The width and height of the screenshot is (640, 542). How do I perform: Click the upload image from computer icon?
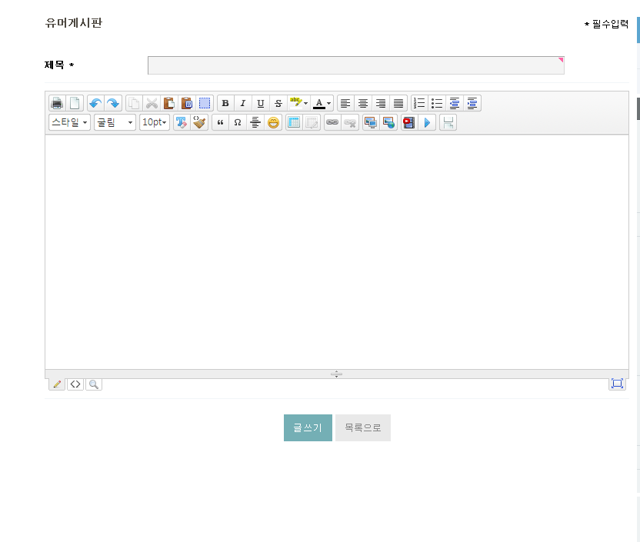pyautogui.click(x=371, y=122)
